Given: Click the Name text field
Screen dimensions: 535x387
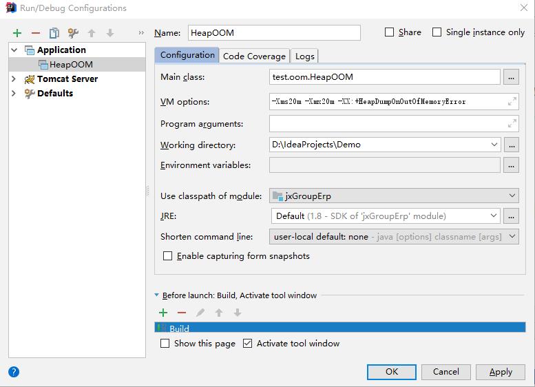Looking at the screenshot, I should 274,33.
